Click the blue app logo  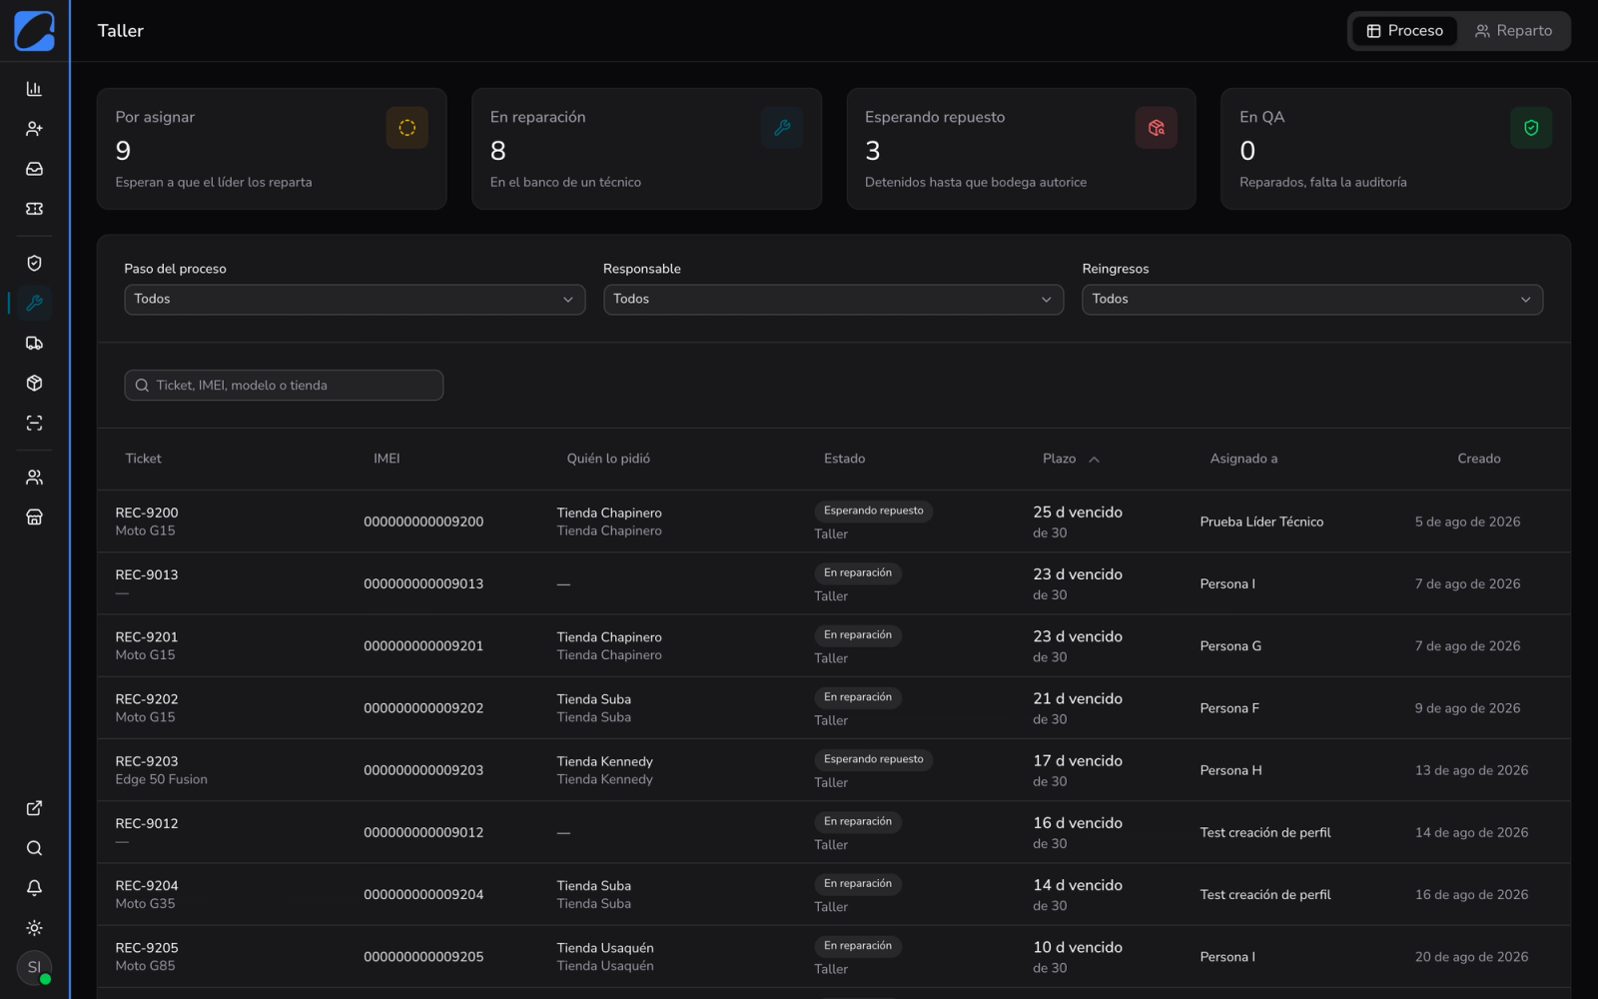point(34,31)
